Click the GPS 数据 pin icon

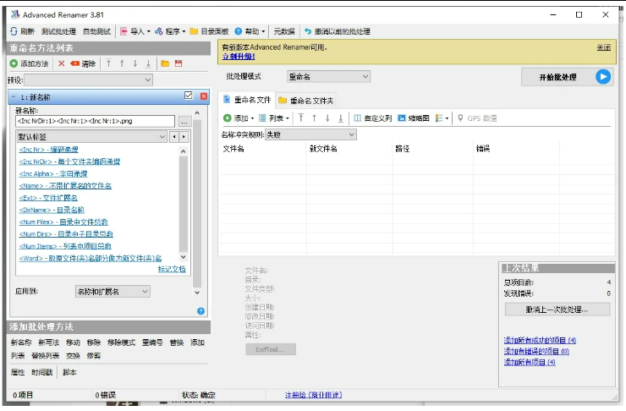click(x=460, y=118)
